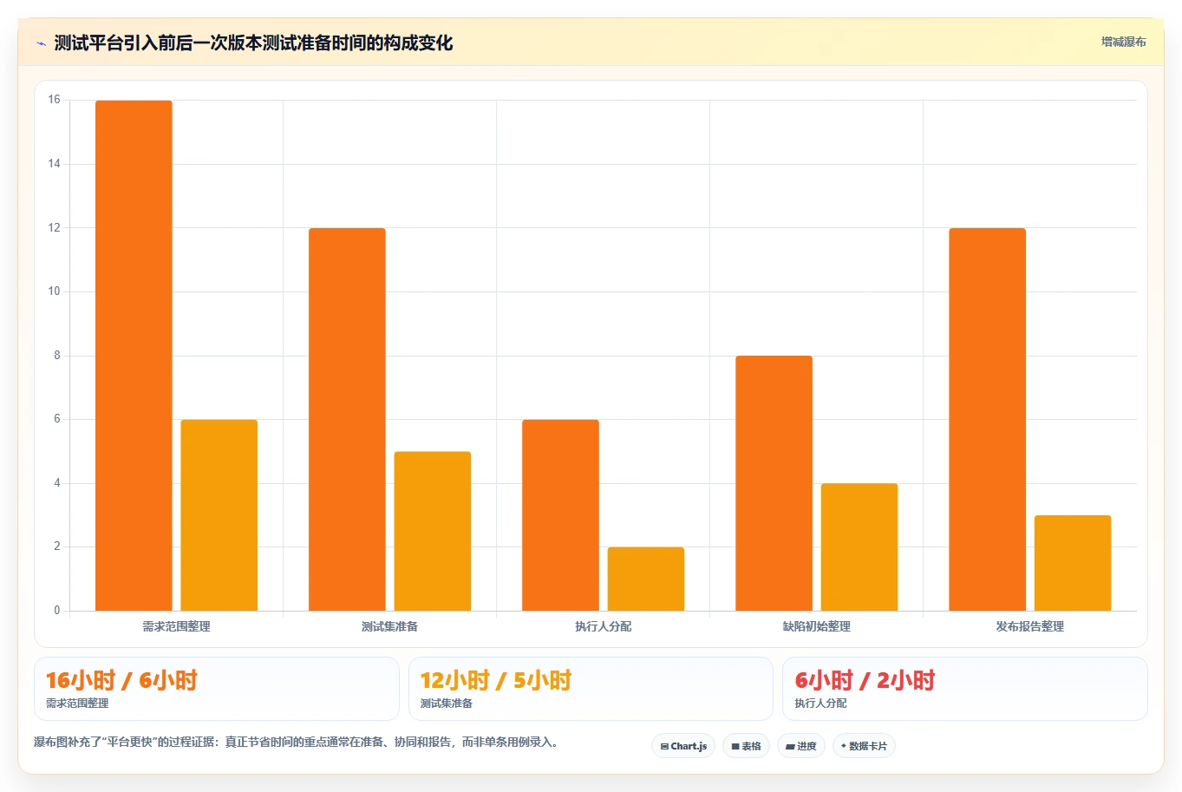
Task: Select the 表格 tag chip
Action: coord(746,746)
